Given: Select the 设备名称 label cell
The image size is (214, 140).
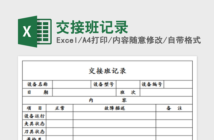Looking at the screenshot, I should coord(37,84).
